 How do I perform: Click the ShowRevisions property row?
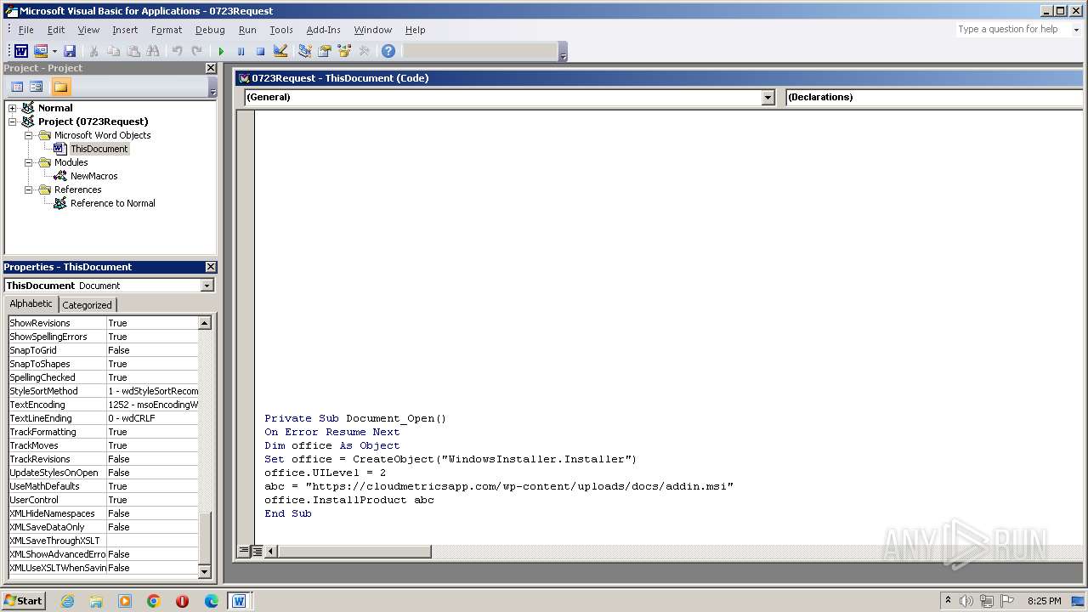tap(103, 323)
